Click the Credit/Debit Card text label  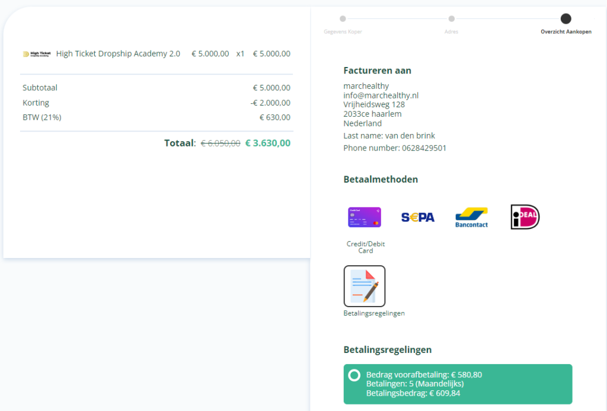pos(365,247)
